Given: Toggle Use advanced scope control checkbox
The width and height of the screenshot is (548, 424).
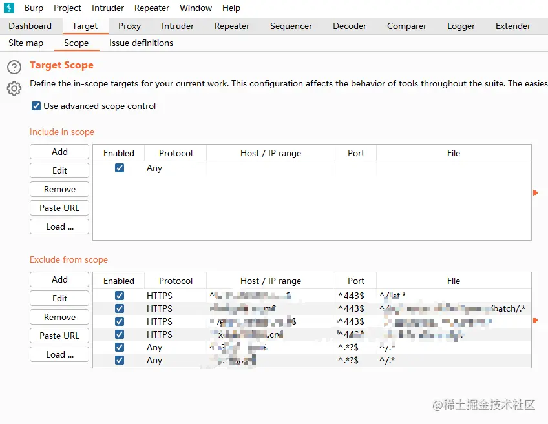Looking at the screenshot, I should (x=36, y=106).
